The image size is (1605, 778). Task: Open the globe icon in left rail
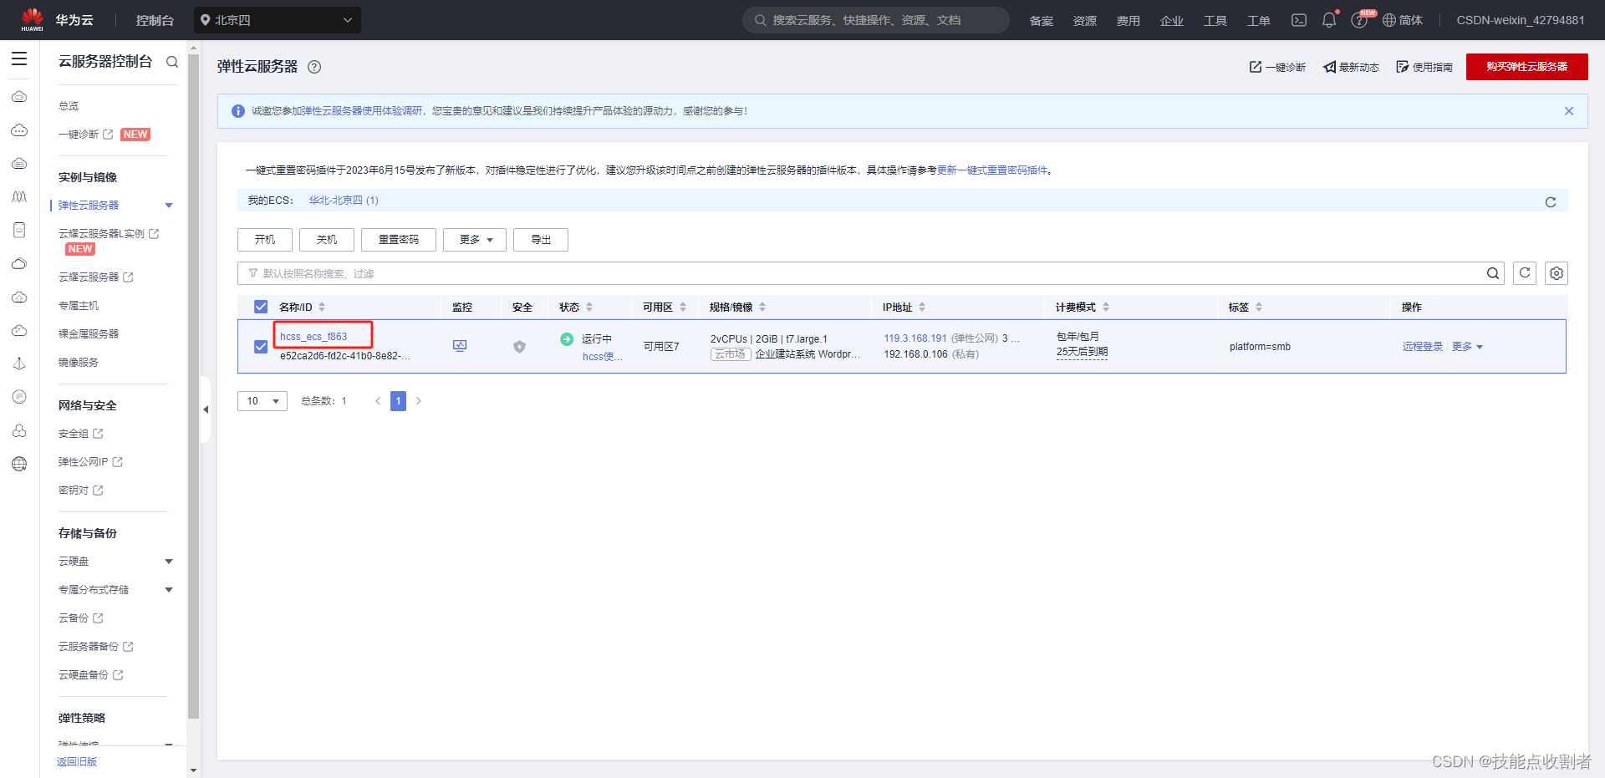click(19, 464)
